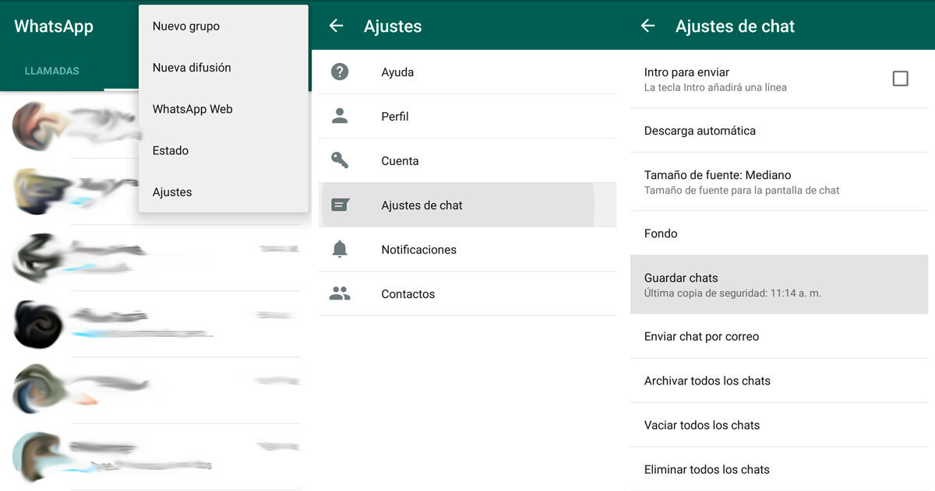Click the Notificaciones bell icon
Viewport: 935px width, 491px height.
[x=340, y=249]
